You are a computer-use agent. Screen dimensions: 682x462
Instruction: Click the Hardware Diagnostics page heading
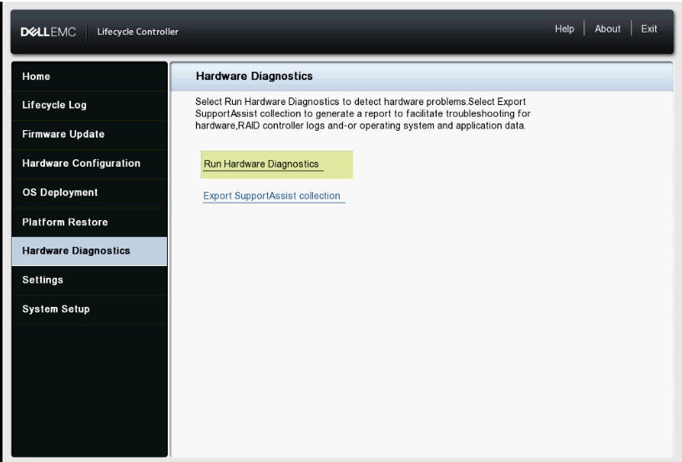coord(254,76)
